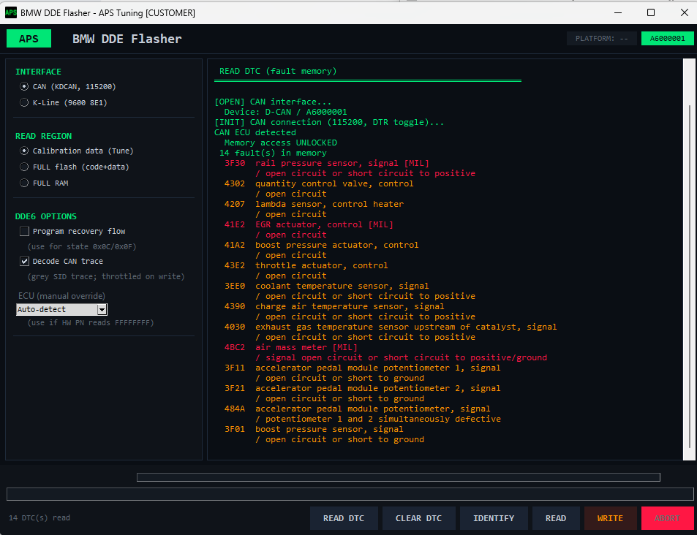The image size is (697, 535).
Task: Click 'READ DTC (fault memory)' header
Action: [278, 71]
